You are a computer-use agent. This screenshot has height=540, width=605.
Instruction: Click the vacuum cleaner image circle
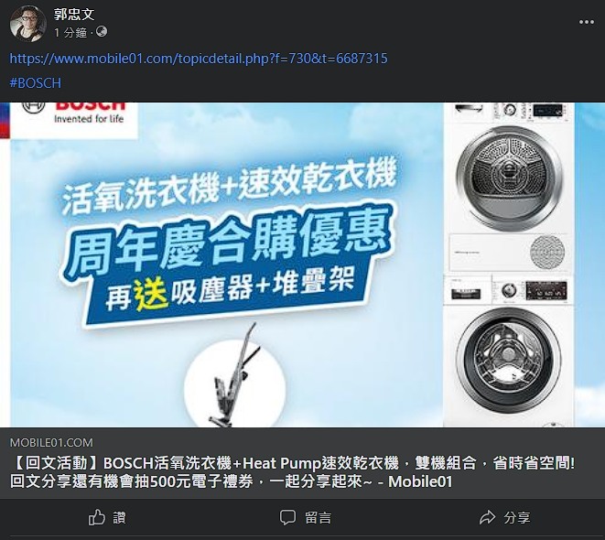pos(235,382)
